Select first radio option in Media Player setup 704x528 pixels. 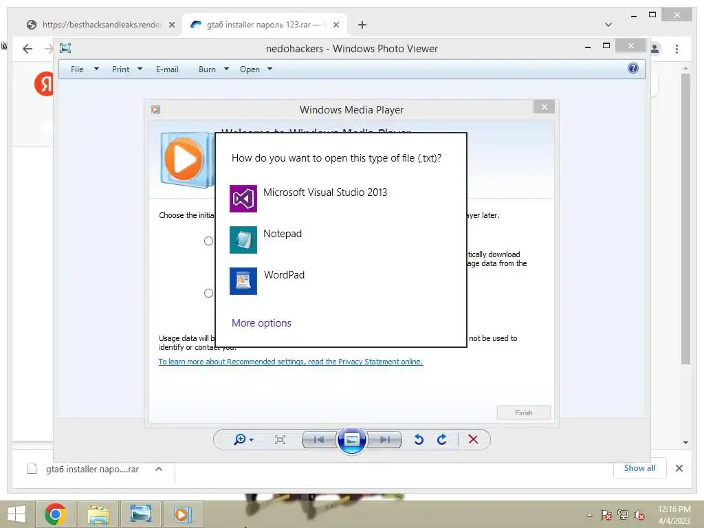(x=208, y=241)
